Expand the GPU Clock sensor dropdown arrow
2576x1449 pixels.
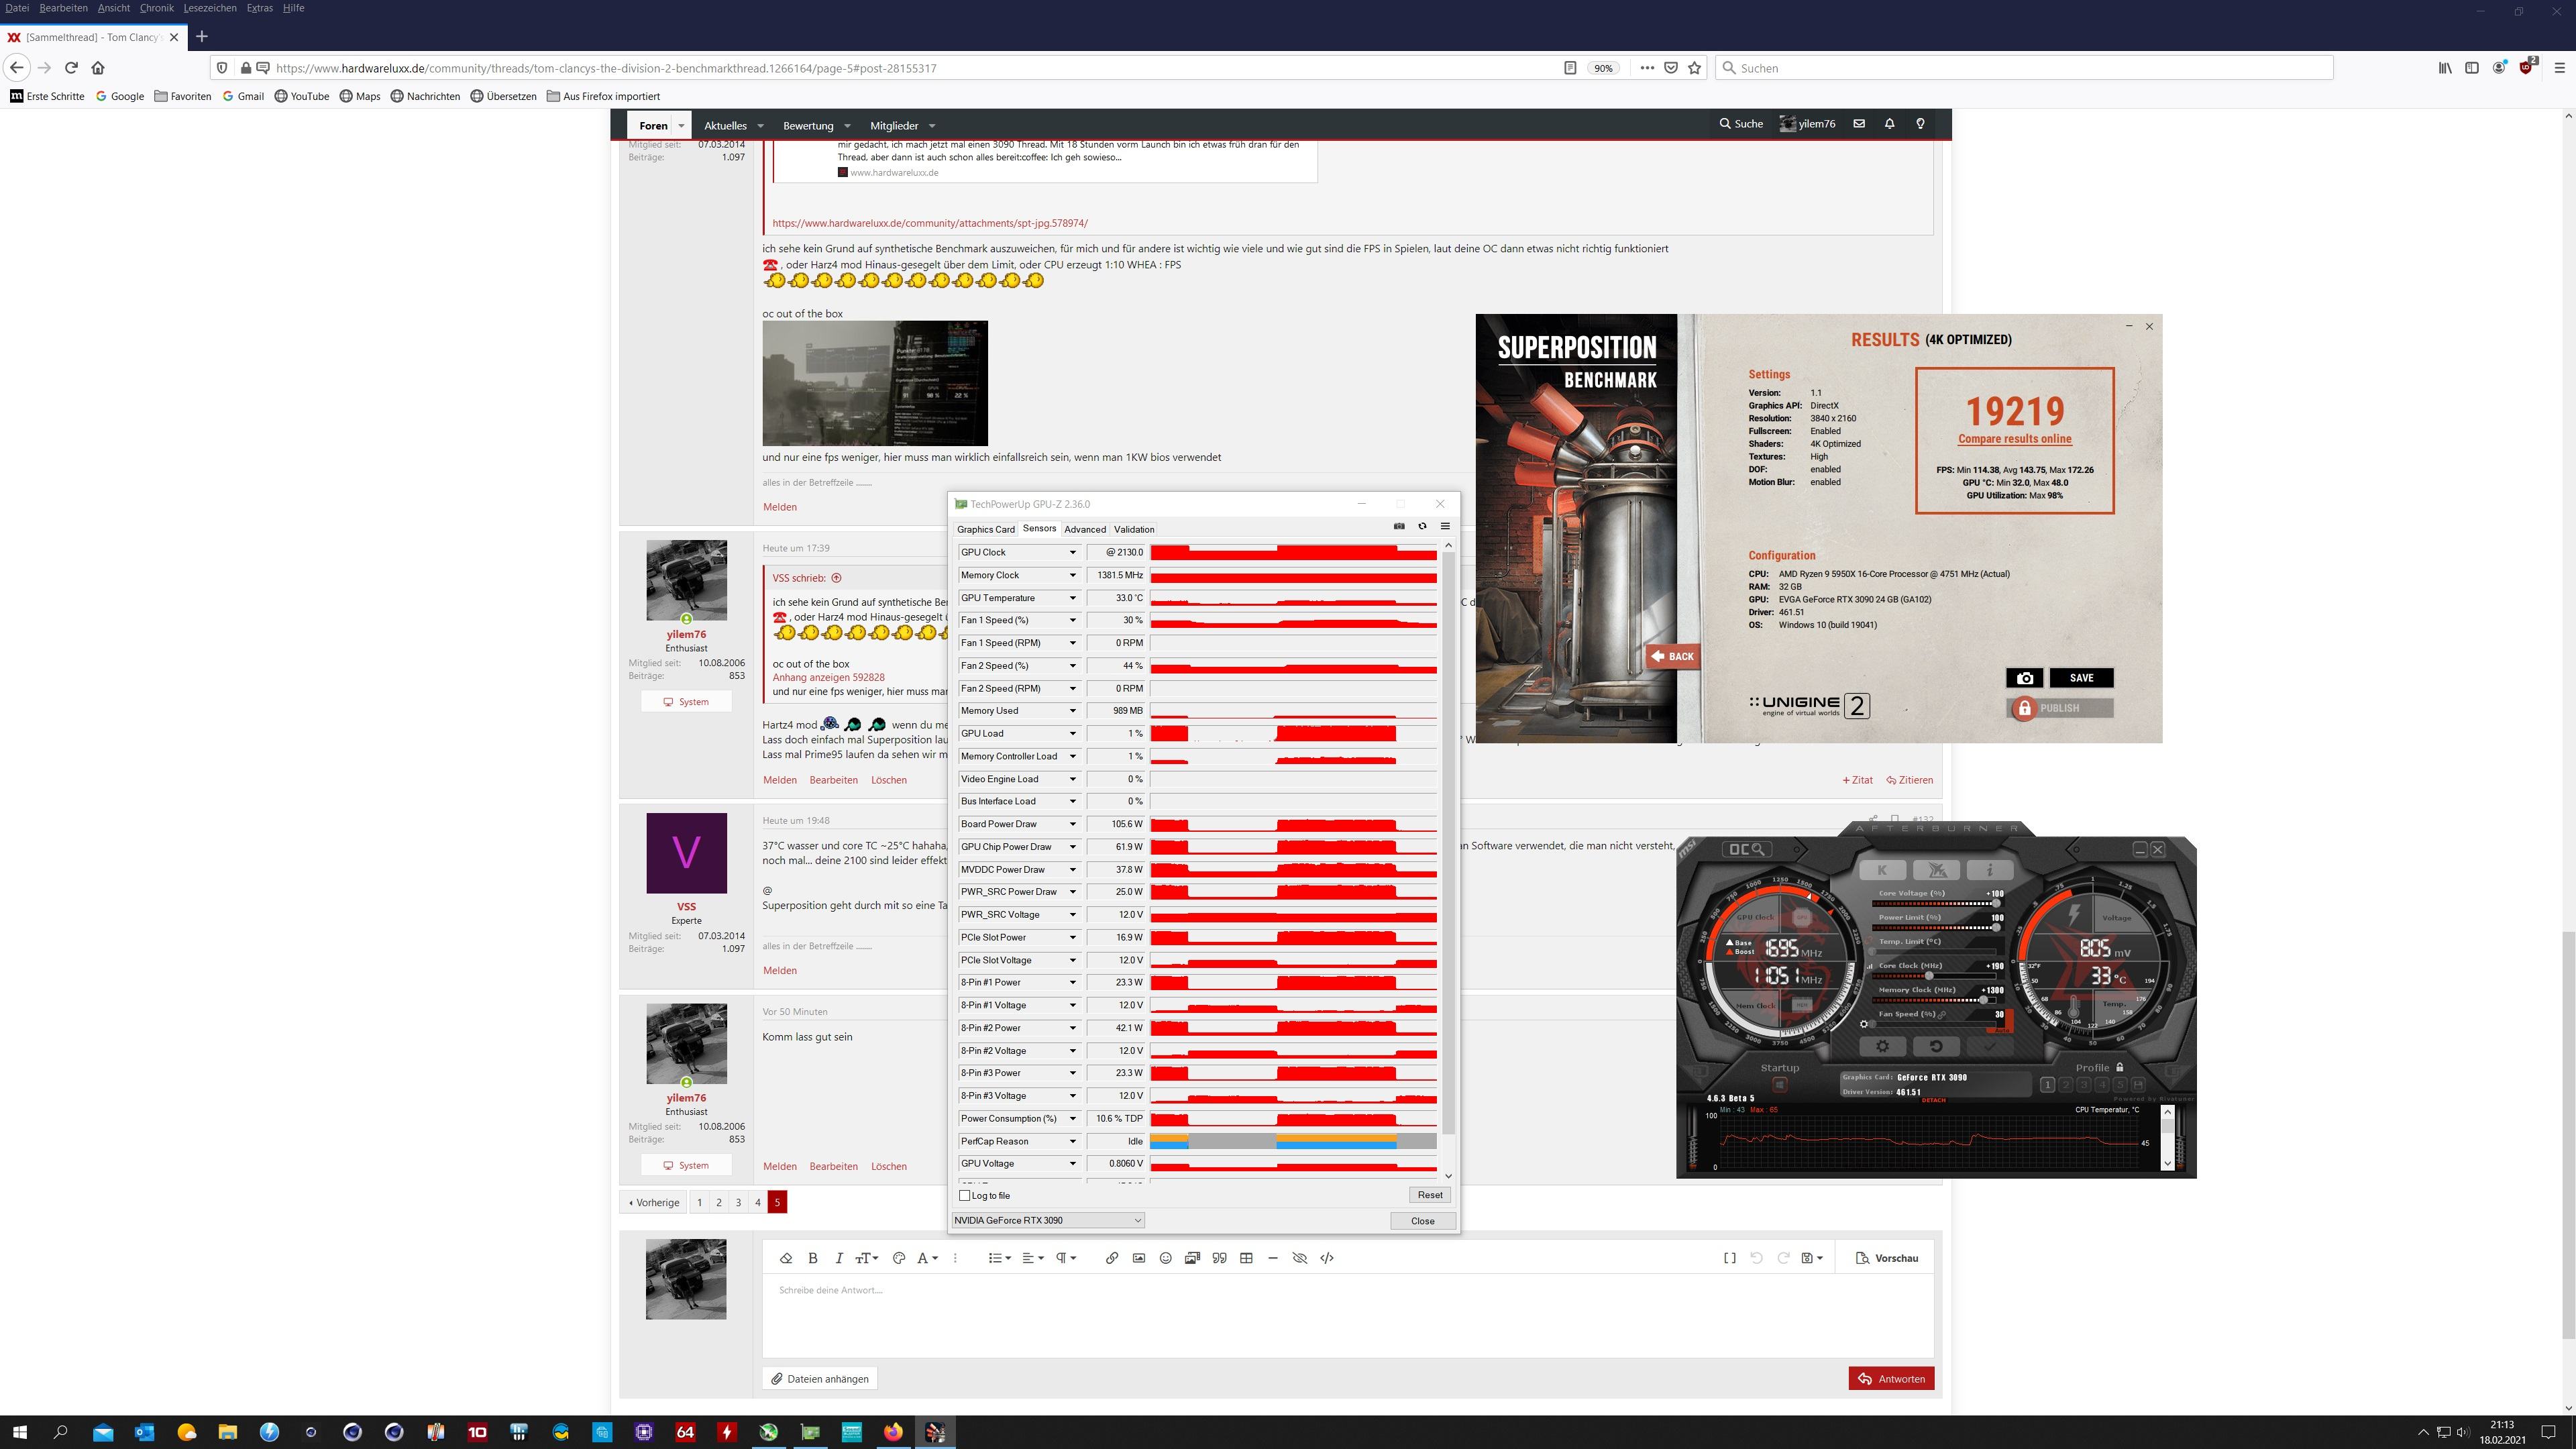tap(1072, 552)
